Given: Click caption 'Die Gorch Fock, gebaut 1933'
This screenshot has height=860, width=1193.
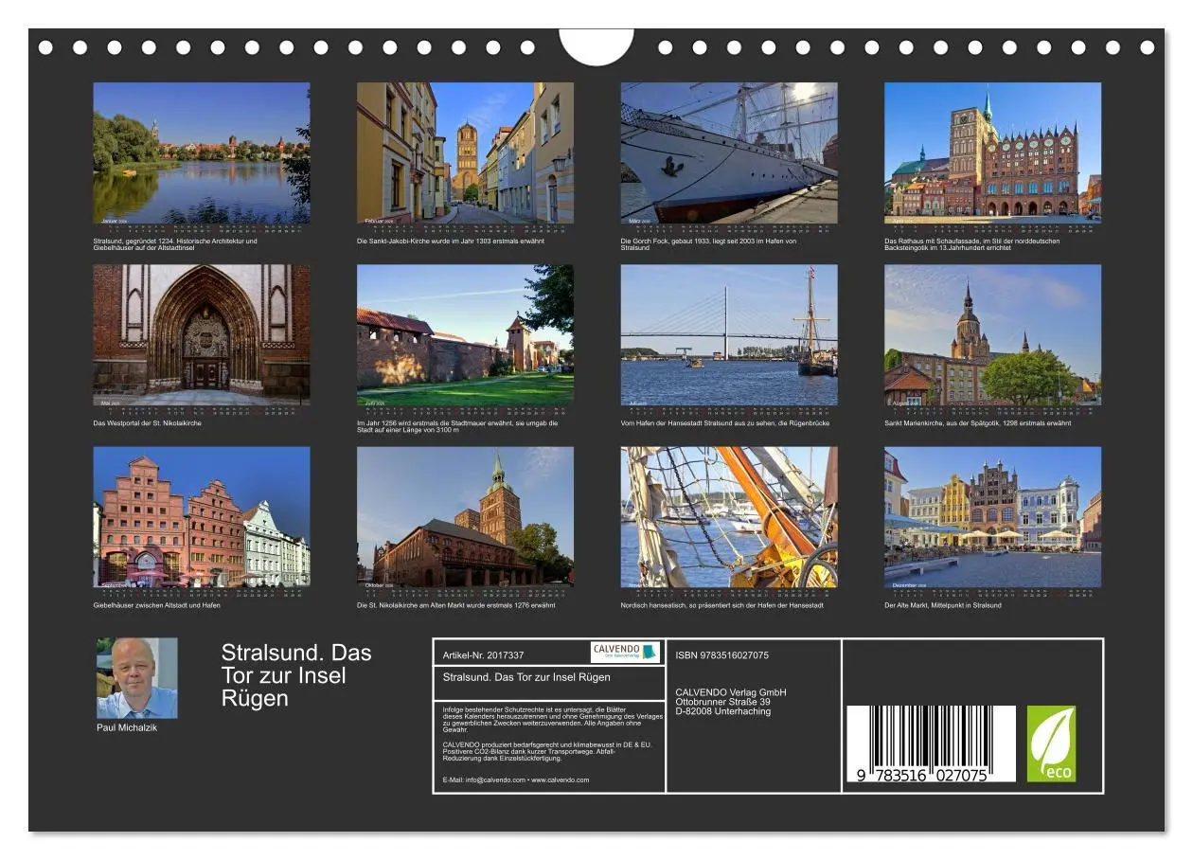Looking at the screenshot, I should click(x=709, y=244).
